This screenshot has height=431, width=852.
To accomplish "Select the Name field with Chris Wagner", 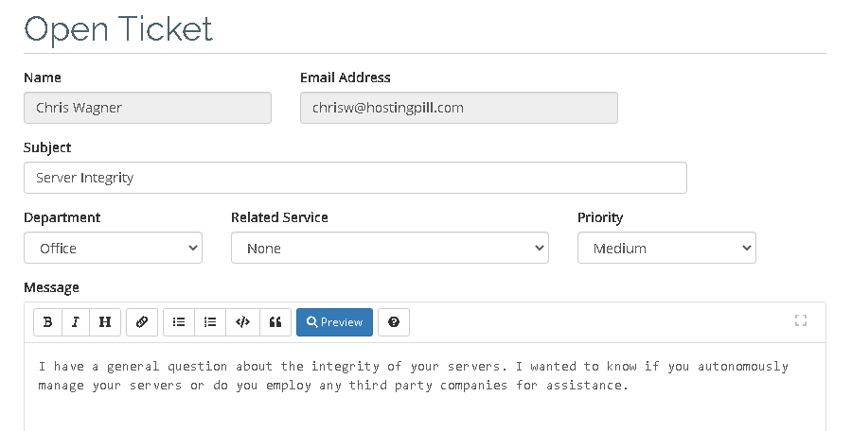I will point(148,108).
